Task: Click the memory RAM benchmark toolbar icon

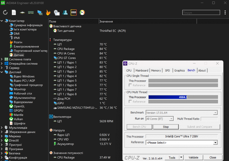Action: (x=31, y=12)
